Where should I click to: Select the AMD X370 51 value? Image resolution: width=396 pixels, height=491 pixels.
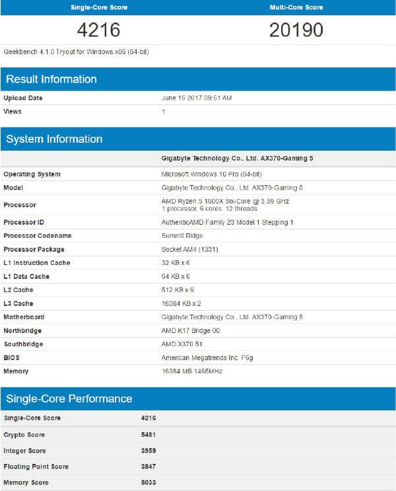coord(181,344)
